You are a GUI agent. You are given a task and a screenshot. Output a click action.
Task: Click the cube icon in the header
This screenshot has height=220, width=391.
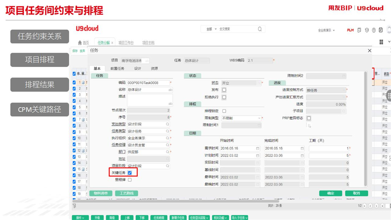(367, 30)
